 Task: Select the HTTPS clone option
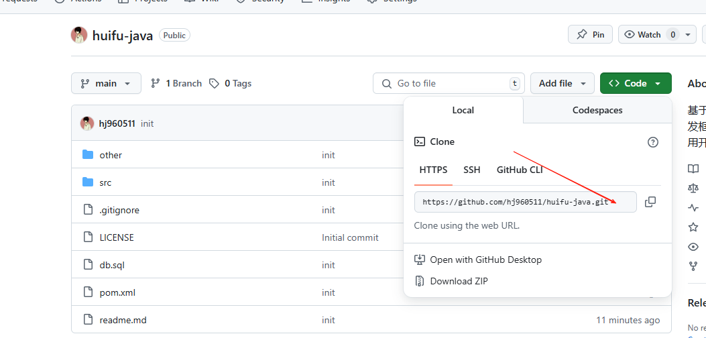(433, 170)
